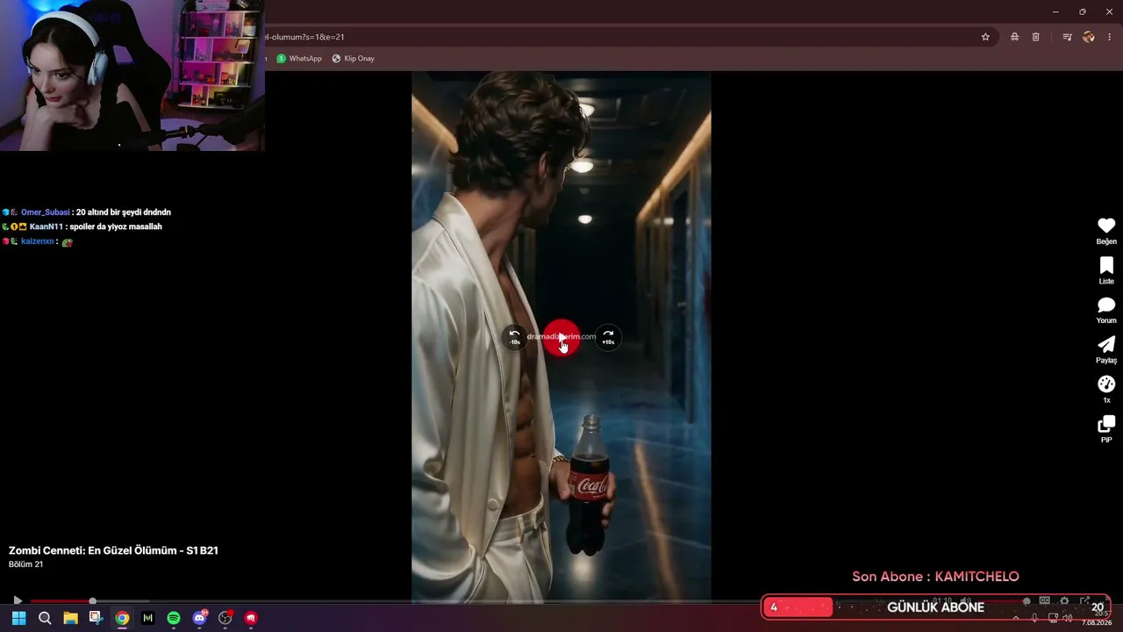Click the trash can extension icon in Chrome
Viewport: 1123px width, 632px height.
tap(1035, 37)
